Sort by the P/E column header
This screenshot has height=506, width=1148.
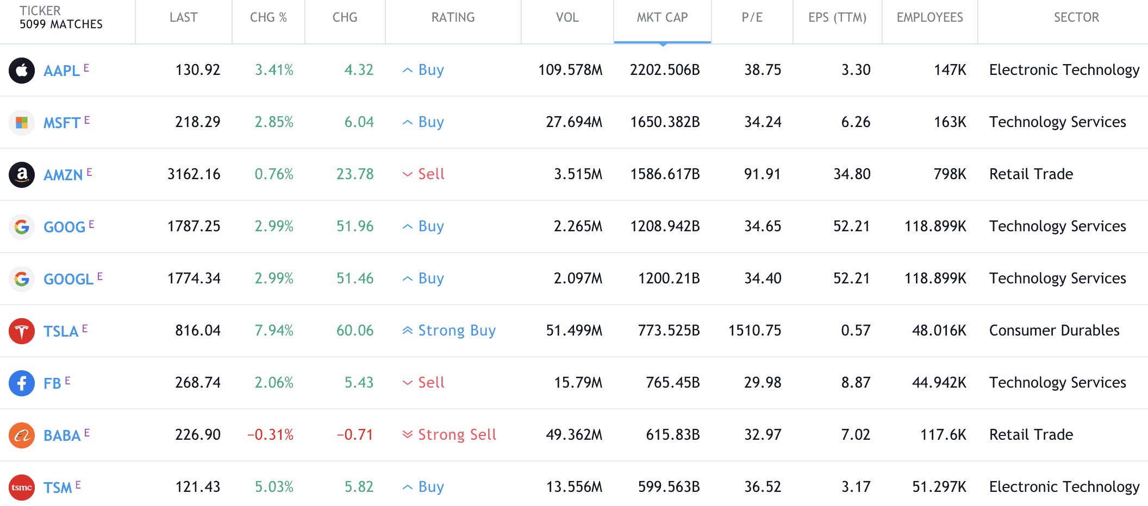point(752,17)
